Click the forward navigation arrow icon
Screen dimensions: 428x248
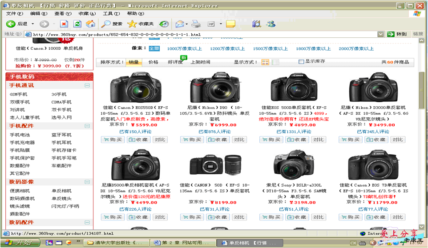pyautogui.click(x=44, y=24)
